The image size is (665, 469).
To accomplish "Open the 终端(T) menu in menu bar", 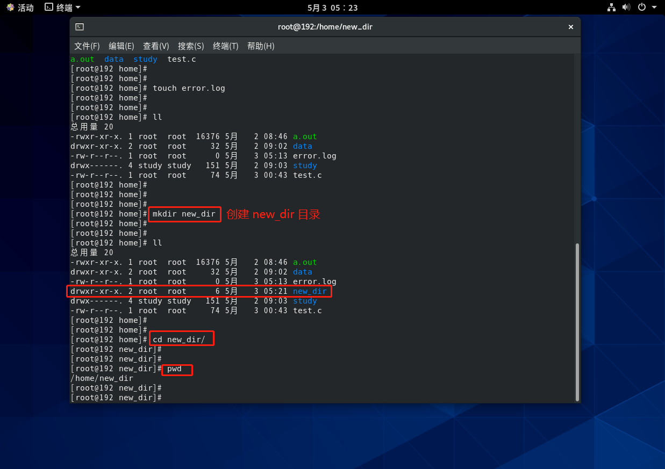I will (x=226, y=46).
